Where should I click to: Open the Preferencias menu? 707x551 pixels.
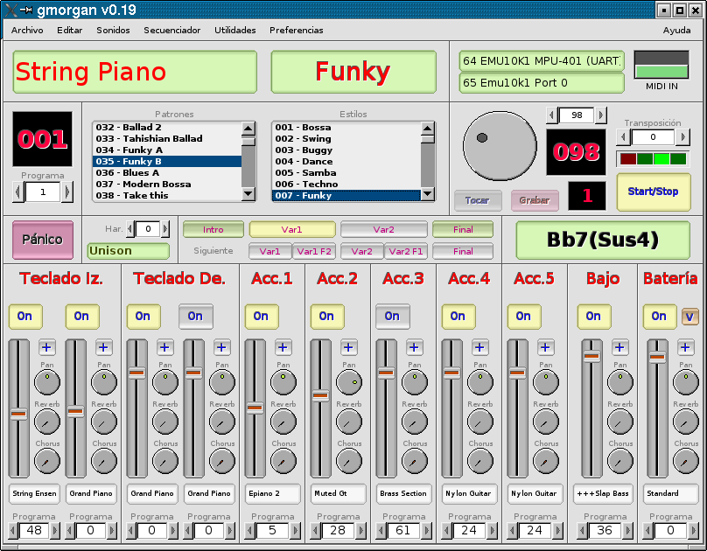click(296, 30)
